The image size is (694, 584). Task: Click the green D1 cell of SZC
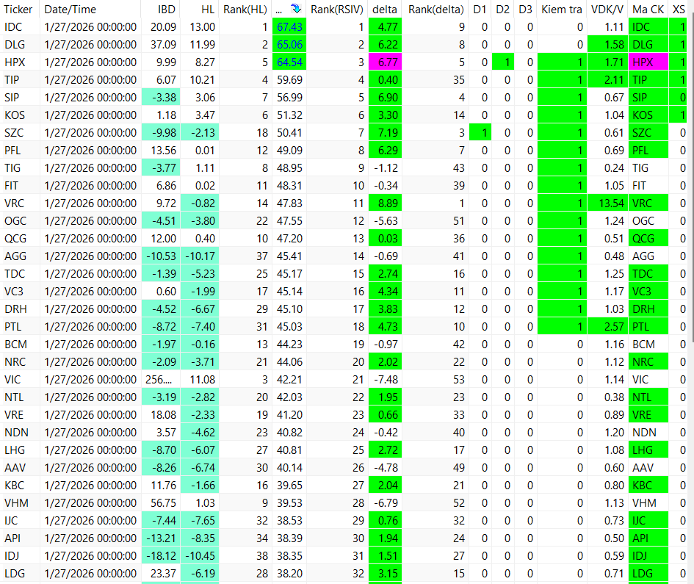click(x=480, y=133)
